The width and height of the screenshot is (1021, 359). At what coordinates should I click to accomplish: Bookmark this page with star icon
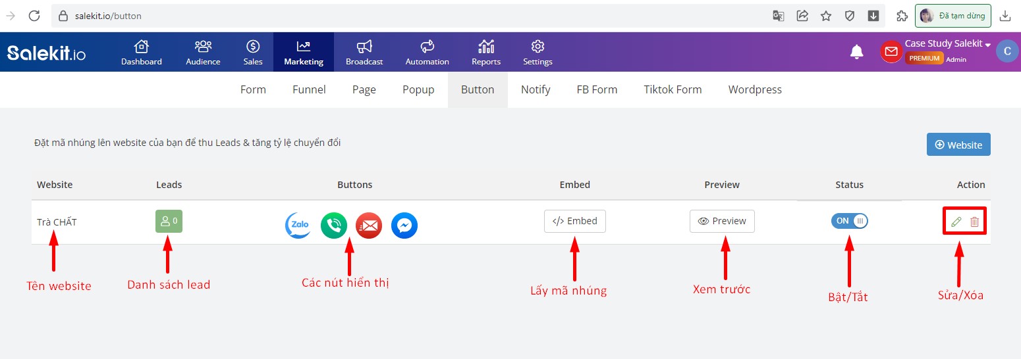(x=826, y=16)
